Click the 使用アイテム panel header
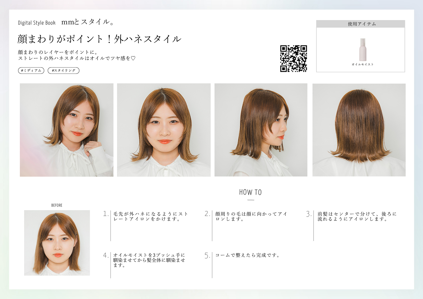This screenshot has width=423, height=299. click(360, 24)
